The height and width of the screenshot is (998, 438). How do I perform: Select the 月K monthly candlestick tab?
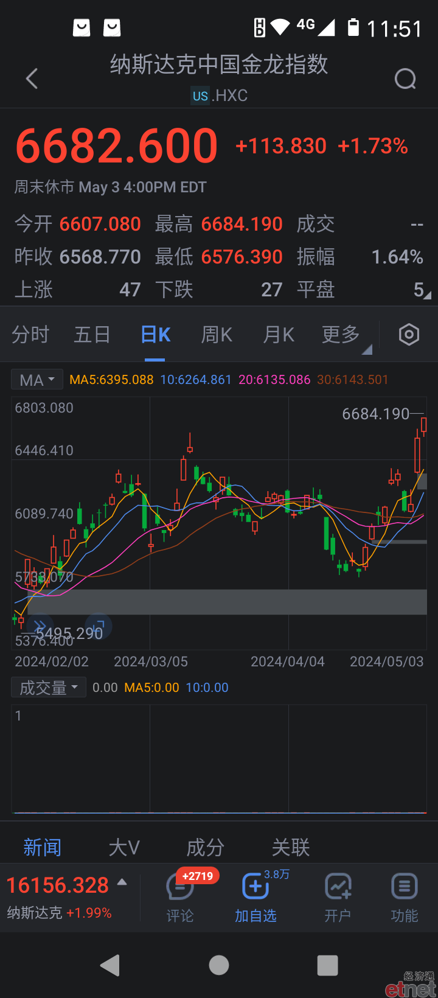pos(279,335)
